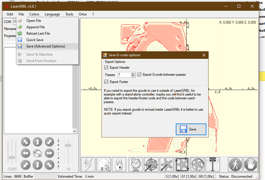Click the star with diagonal arrow button
The height and width of the screenshot is (180, 265).
(x=166, y=165)
